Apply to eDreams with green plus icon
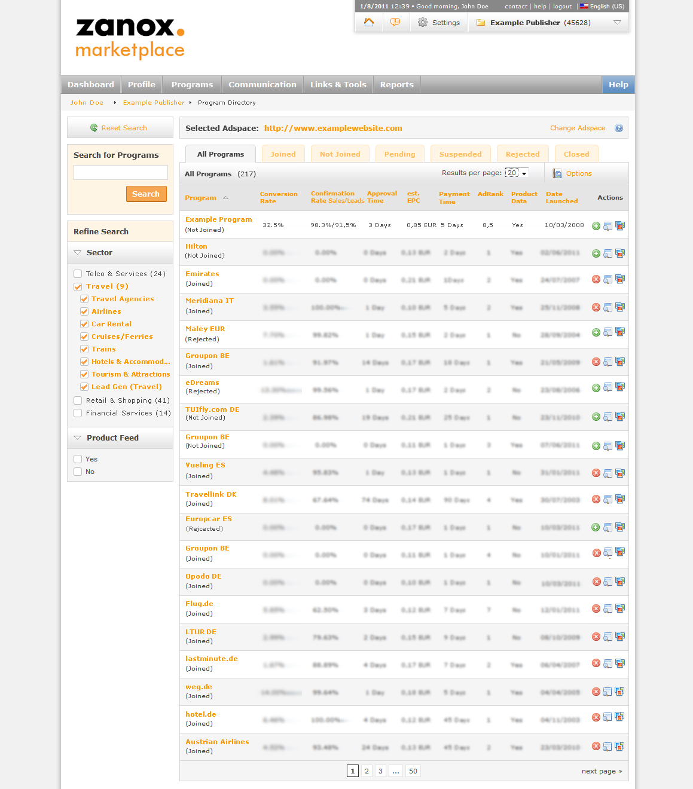This screenshot has height=789, width=693. pos(596,388)
